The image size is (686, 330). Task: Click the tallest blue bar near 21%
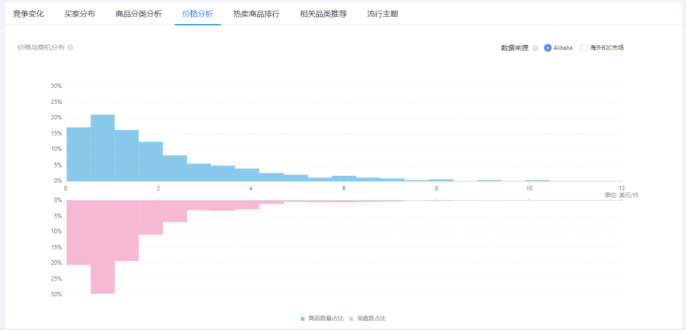point(103,148)
